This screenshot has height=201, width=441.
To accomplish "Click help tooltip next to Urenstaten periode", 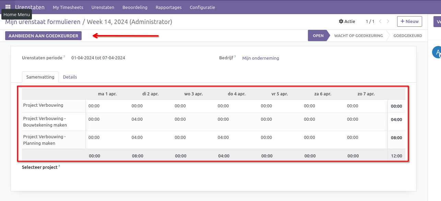I will [x=64, y=57].
